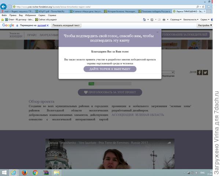Click the 'Земля из ЖЕНЩИН' site logo
220x176 pixels.
click(x=16, y=35)
